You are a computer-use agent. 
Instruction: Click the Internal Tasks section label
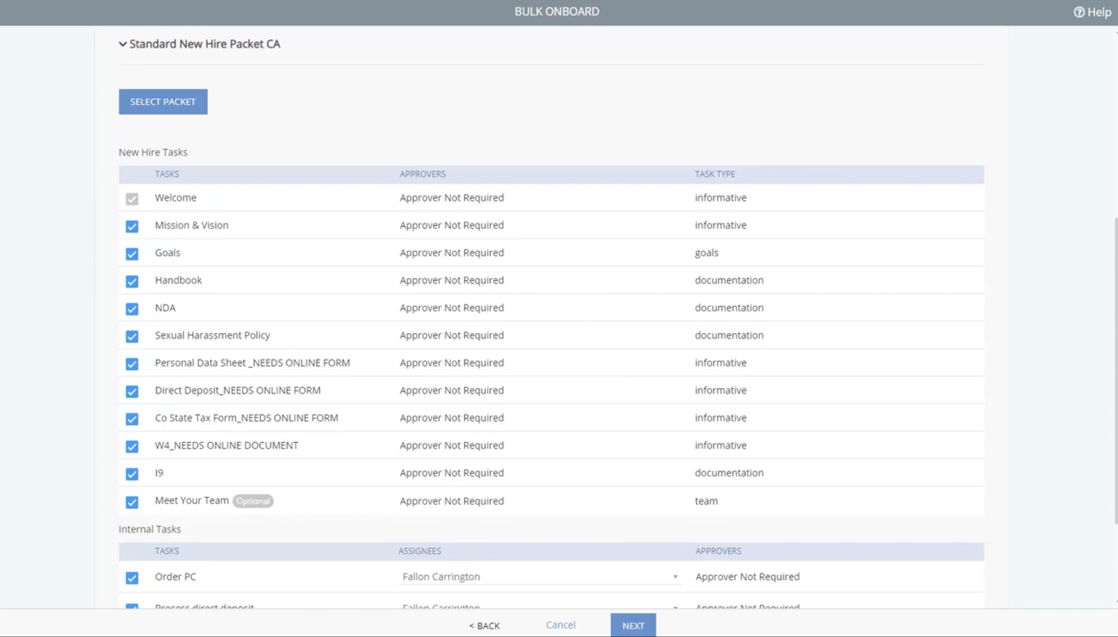149,529
